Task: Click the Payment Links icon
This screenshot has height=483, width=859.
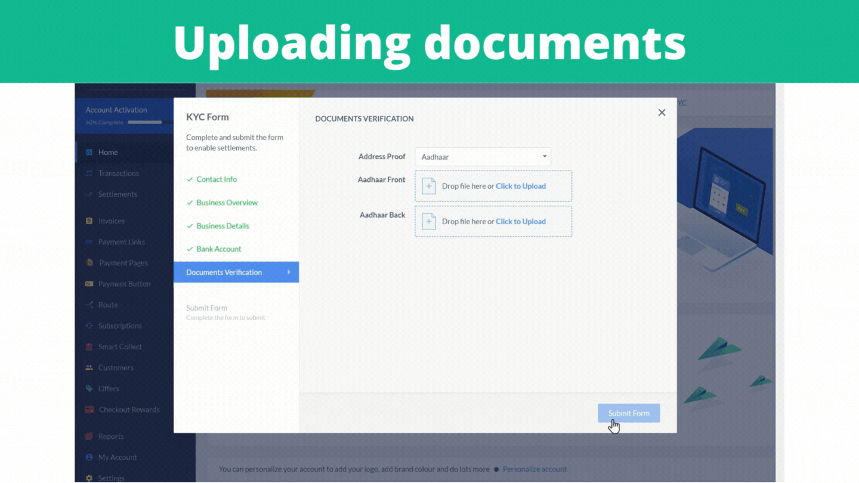Action: pyautogui.click(x=89, y=242)
